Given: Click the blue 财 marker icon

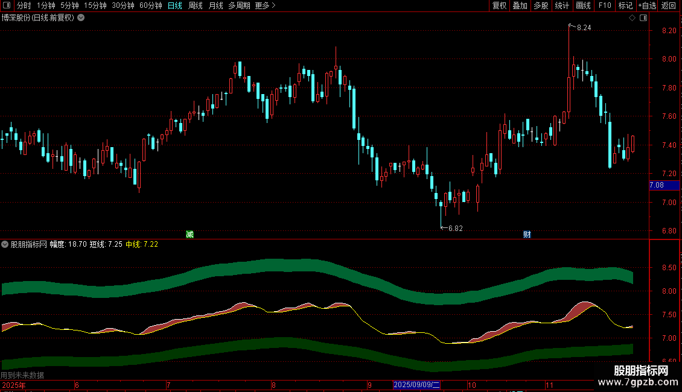Looking at the screenshot, I should (x=527, y=234).
